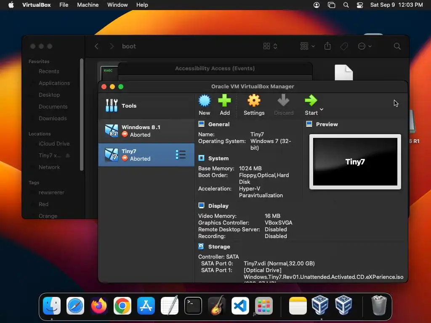
Task: Open the Machine menu
Action: point(88,5)
